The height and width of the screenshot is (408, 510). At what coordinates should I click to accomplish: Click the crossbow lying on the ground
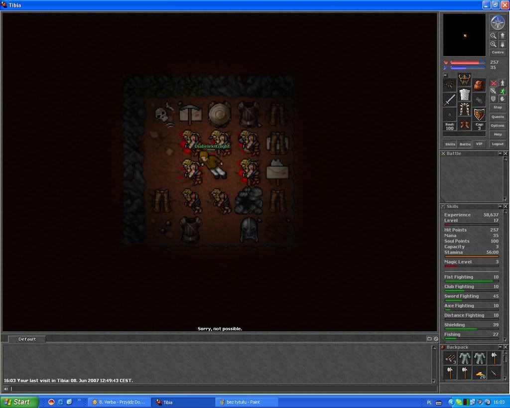(x=190, y=114)
